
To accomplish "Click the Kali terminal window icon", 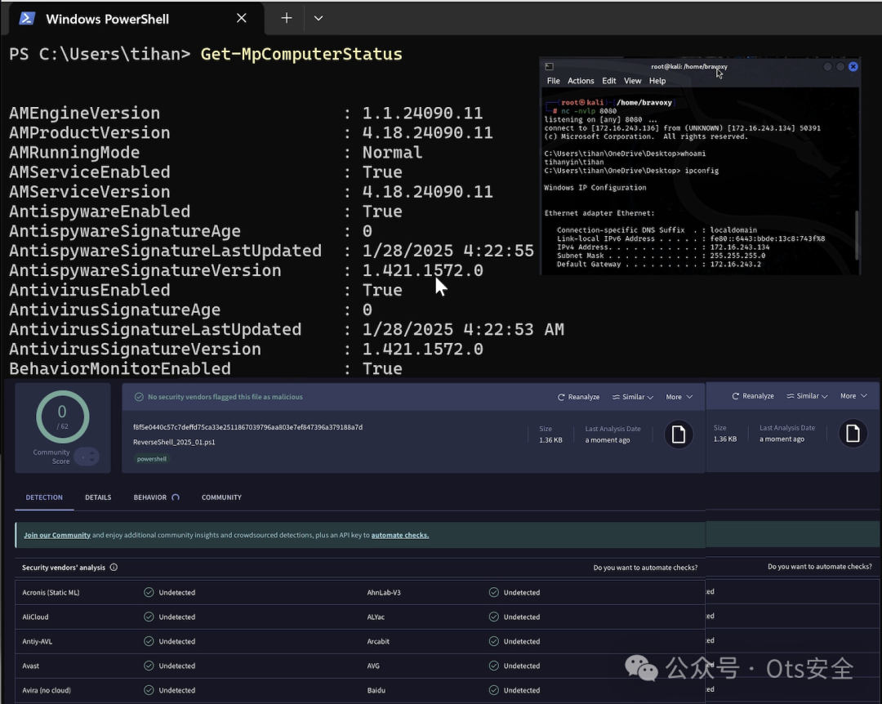I will tap(549, 66).
